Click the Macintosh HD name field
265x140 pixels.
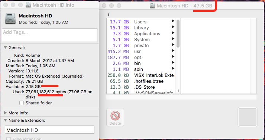pyautogui.click(x=49, y=130)
